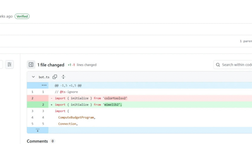Select deleted line number 2
Image resolution: width=252 pixels, height=144 pixels.
pyautogui.click(x=32, y=98)
